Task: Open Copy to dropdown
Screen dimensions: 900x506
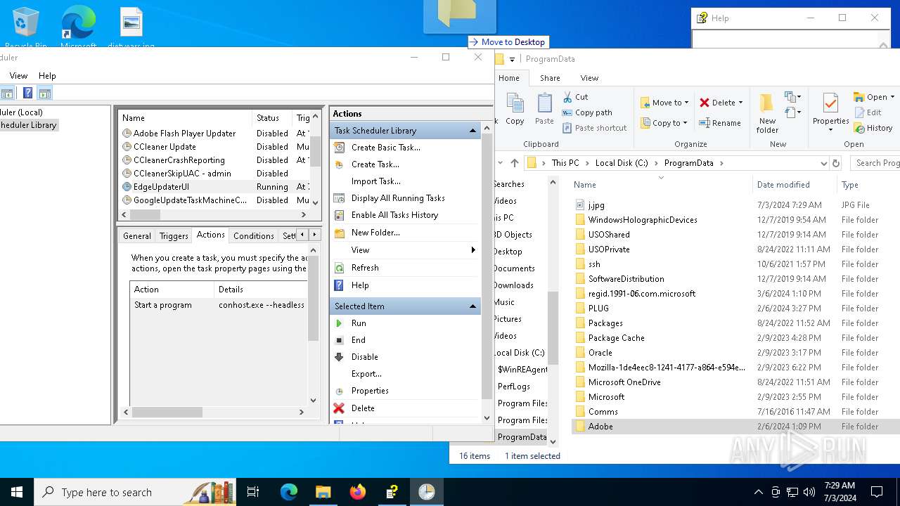Action: (664, 123)
